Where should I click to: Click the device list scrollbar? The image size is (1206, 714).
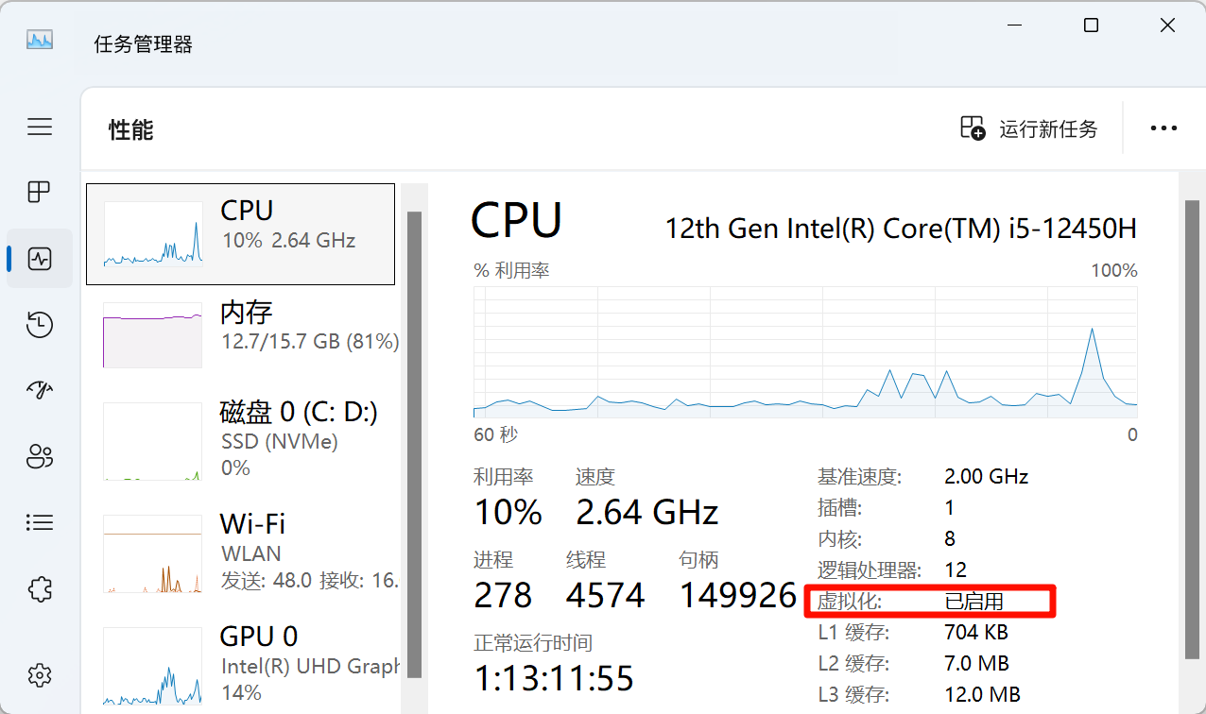[414, 425]
